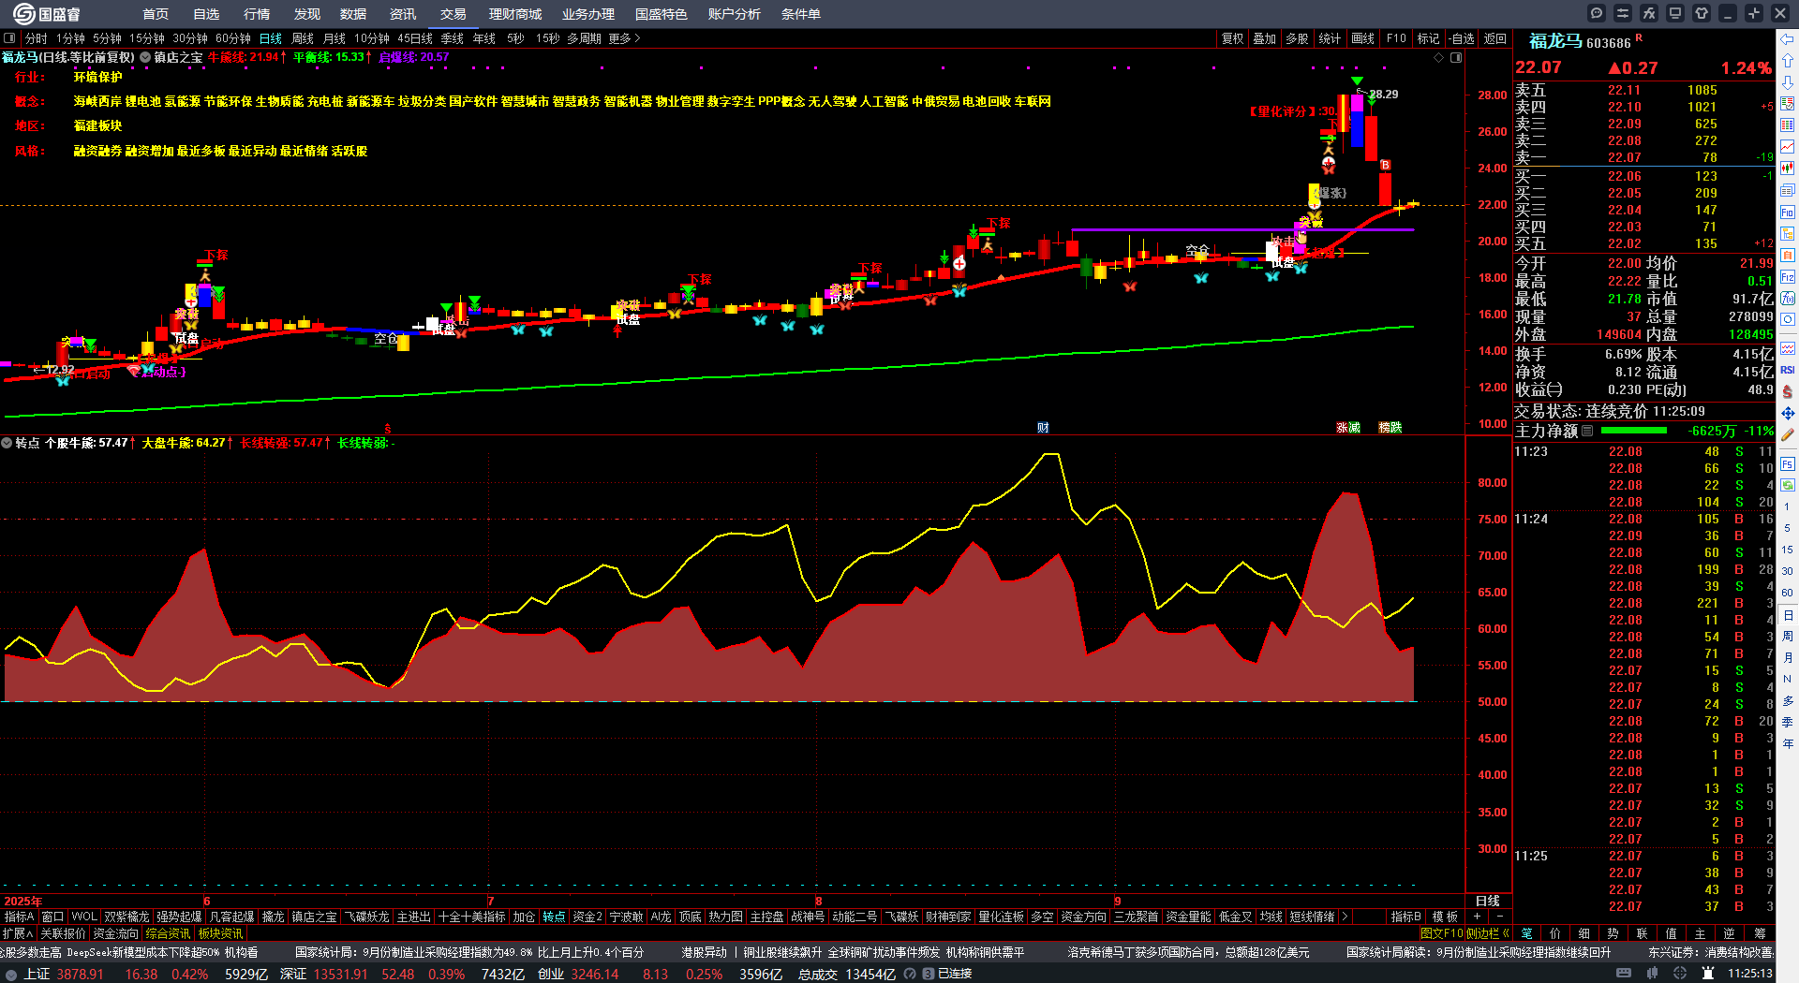Image resolution: width=1799 pixels, height=983 pixels.
Task: Click the green 主力净额 progress bar
Action: [1634, 431]
